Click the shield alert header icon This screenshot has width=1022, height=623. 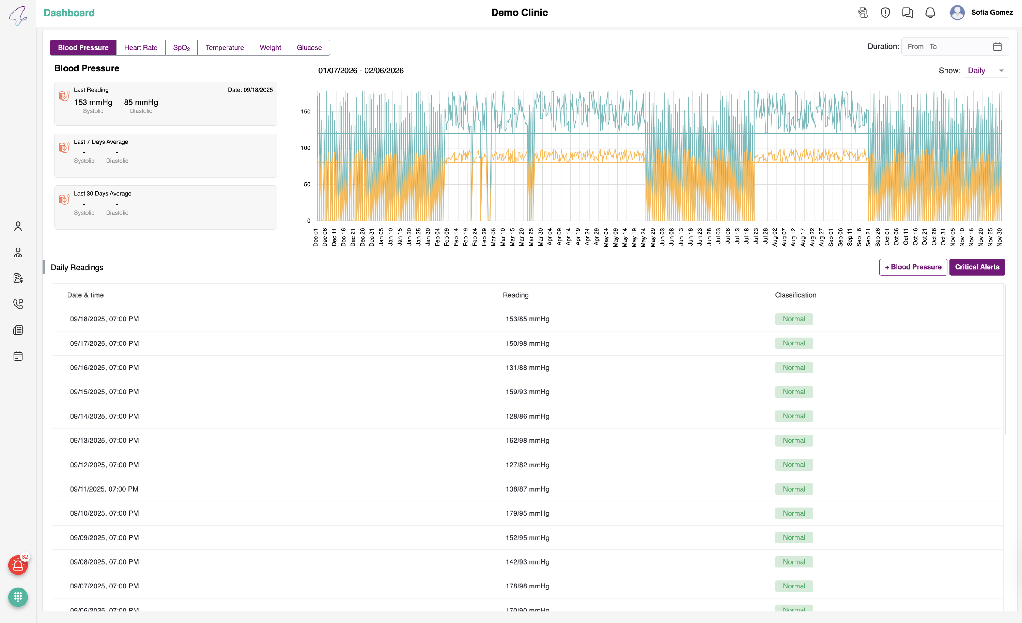885,13
